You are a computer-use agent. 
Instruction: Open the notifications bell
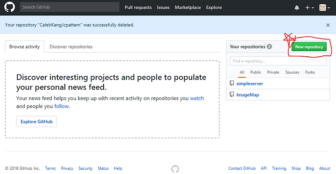297,8
